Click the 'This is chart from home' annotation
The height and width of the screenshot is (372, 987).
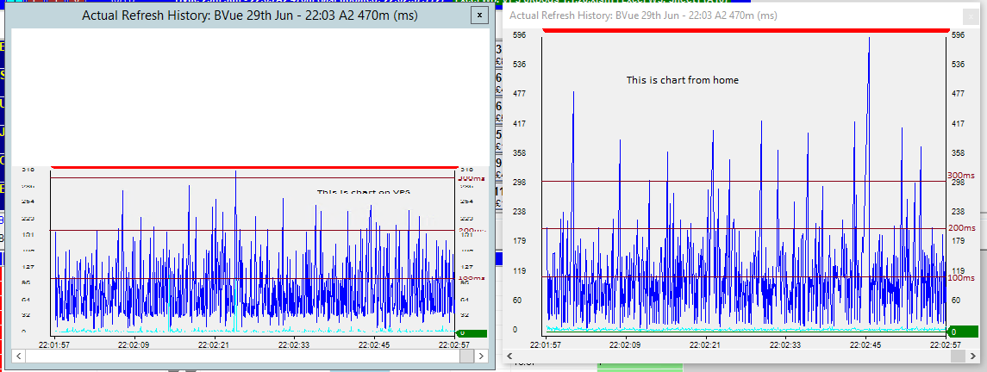[682, 80]
